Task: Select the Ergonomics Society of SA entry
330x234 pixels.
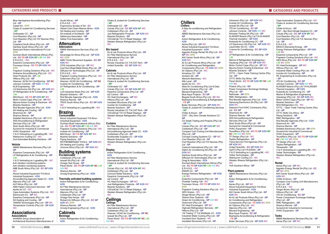Action: pyautogui.click(x=73, y=26)
